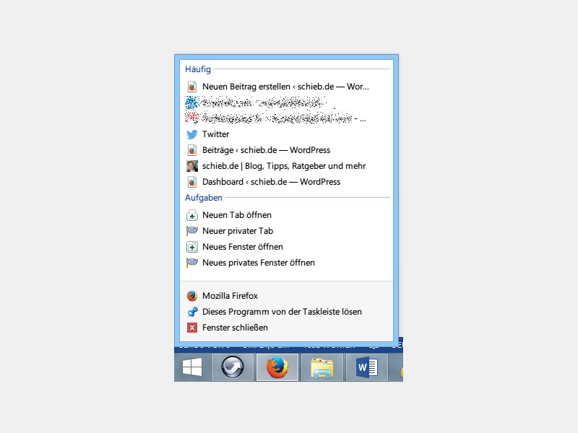This screenshot has width=578, height=433.
Task: Open 'Neuen Beitrag erstellen ‹ schieb.de' entry
Action: click(286, 87)
